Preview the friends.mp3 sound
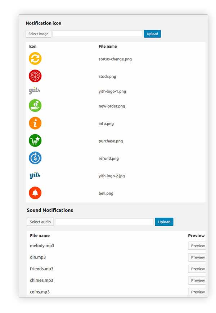The image size is (216, 313). point(197,269)
